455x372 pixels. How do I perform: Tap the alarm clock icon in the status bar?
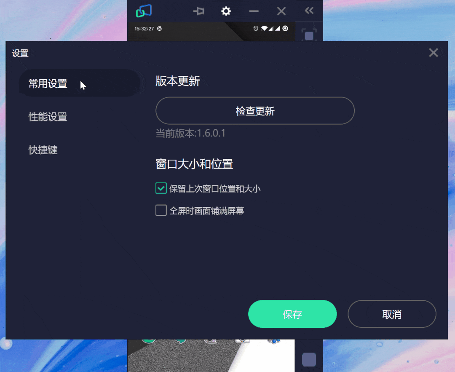[256, 28]
